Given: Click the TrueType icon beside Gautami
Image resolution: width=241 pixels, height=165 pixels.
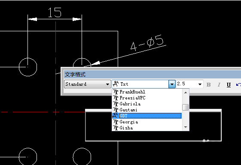Looking at the screenshot, I should [x=116, y=110].
